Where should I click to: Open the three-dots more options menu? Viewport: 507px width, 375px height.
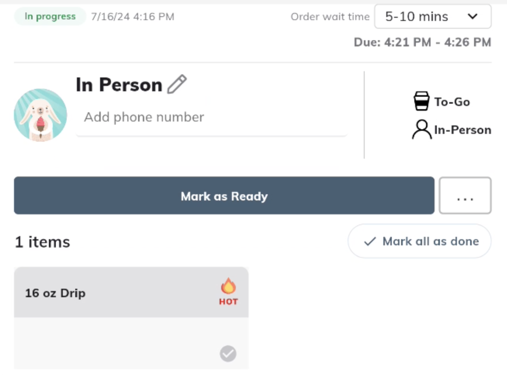465,195
